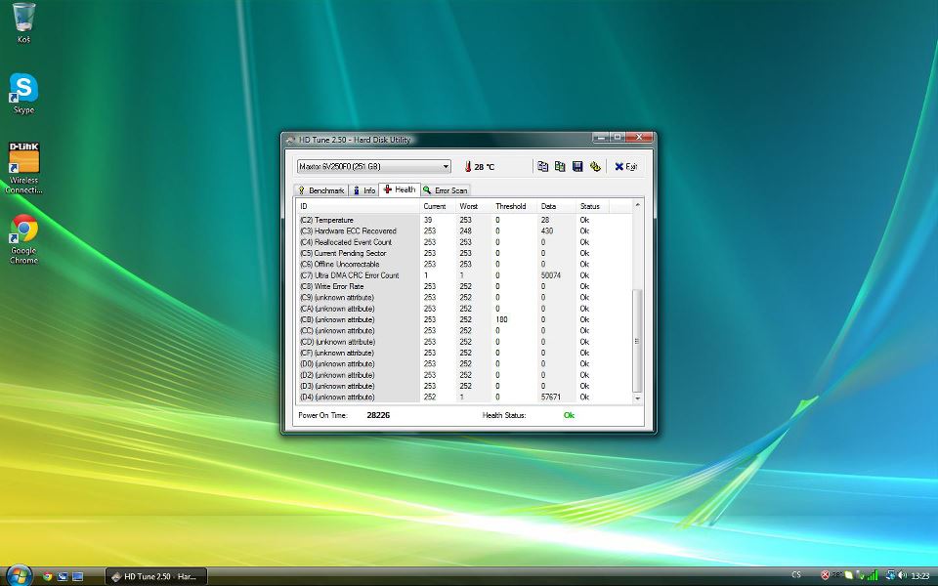Viewport: 938px width, 586px height.
Task: Click the threshold value 180
Action: coord(501,320)
